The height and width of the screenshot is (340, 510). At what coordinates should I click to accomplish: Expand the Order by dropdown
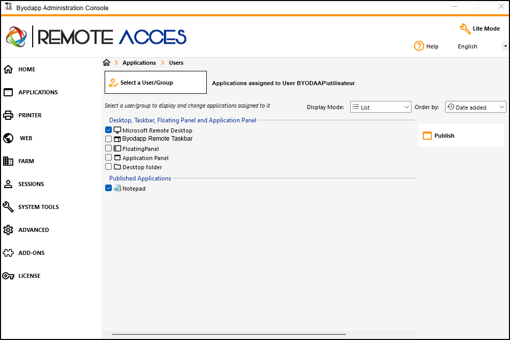coord(475,107)
